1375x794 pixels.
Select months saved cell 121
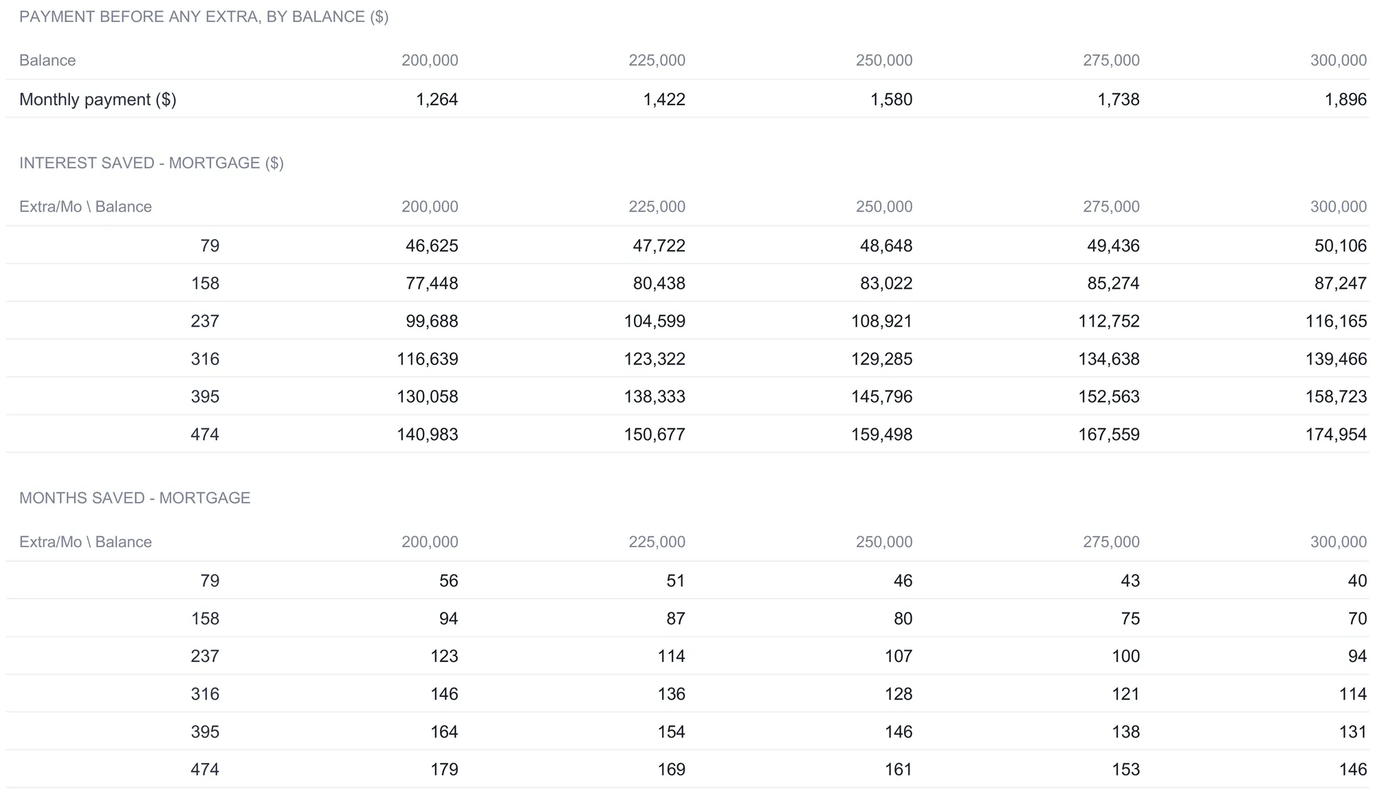click(1125, 694)
